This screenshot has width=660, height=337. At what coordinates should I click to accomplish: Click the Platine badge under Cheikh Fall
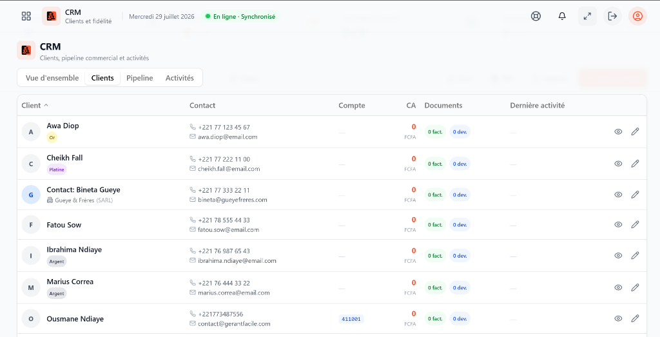point(57,169)
